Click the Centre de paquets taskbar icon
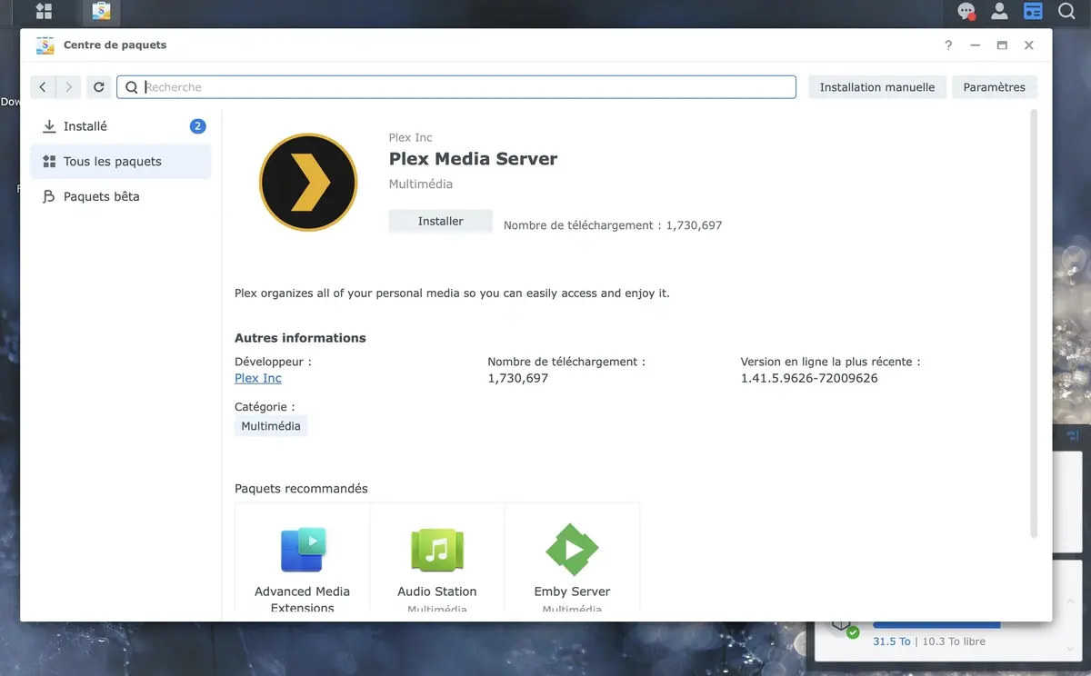1091x676 pixels. (100, 12)
